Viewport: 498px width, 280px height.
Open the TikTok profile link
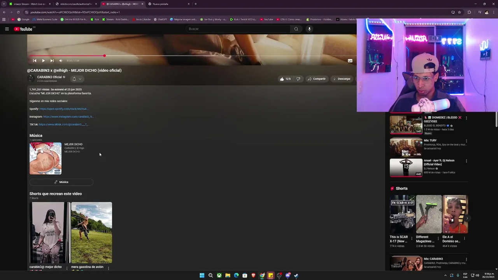(x=64, y=124)
